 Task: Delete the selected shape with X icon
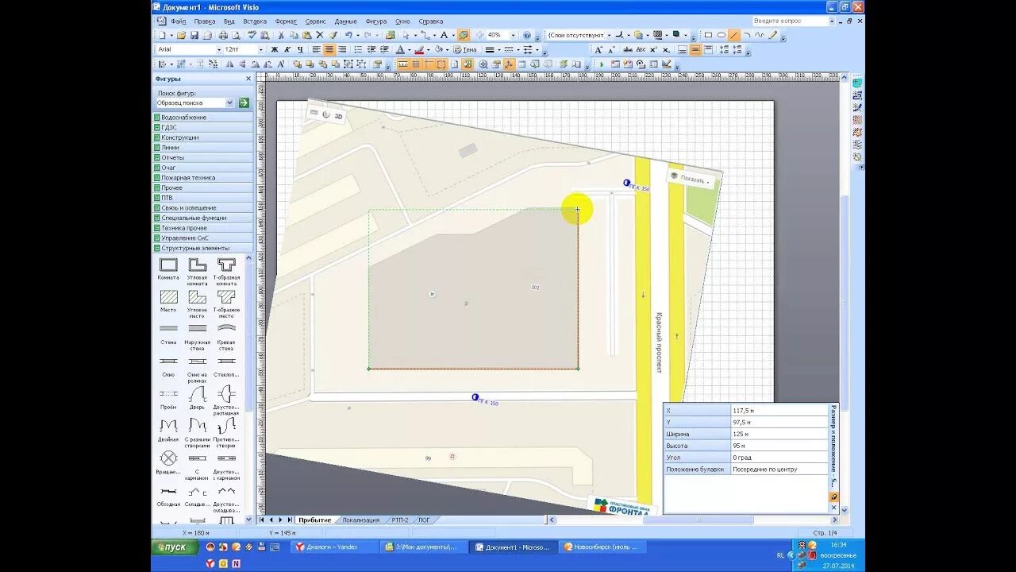[320, 35]
